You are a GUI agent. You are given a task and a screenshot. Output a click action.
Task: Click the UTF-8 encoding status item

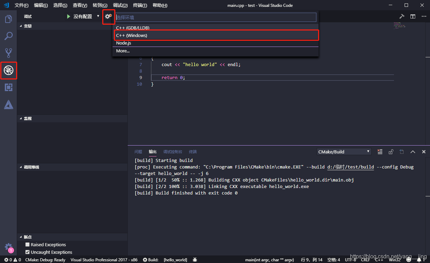tap(350, 260)
